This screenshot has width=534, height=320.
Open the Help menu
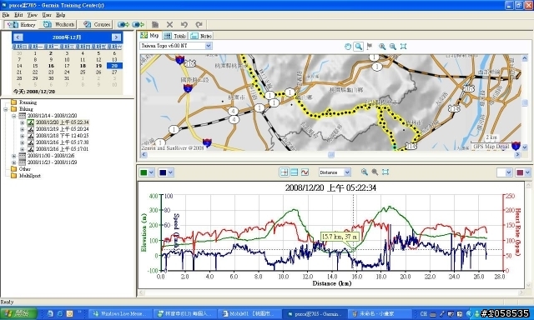click(61, 15)
